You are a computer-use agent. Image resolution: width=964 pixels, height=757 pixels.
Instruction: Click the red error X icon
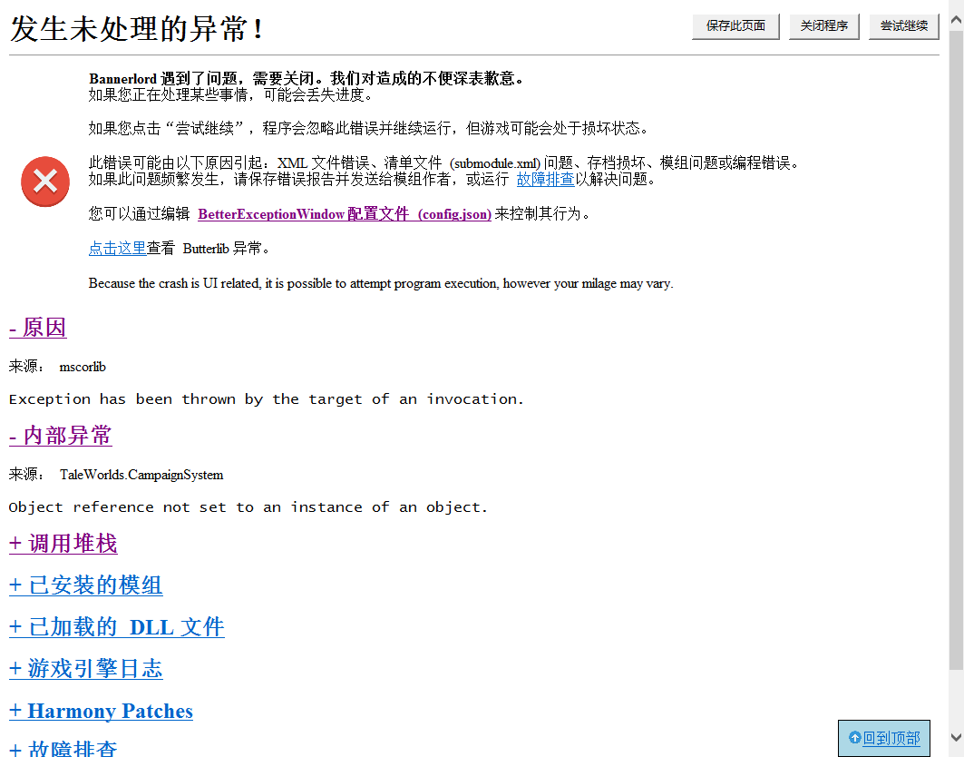pyautogui.click(x=45, y=182)
